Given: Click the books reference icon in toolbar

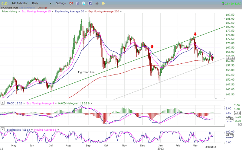Looking at the screenshot, I should (x=77, y=3).
